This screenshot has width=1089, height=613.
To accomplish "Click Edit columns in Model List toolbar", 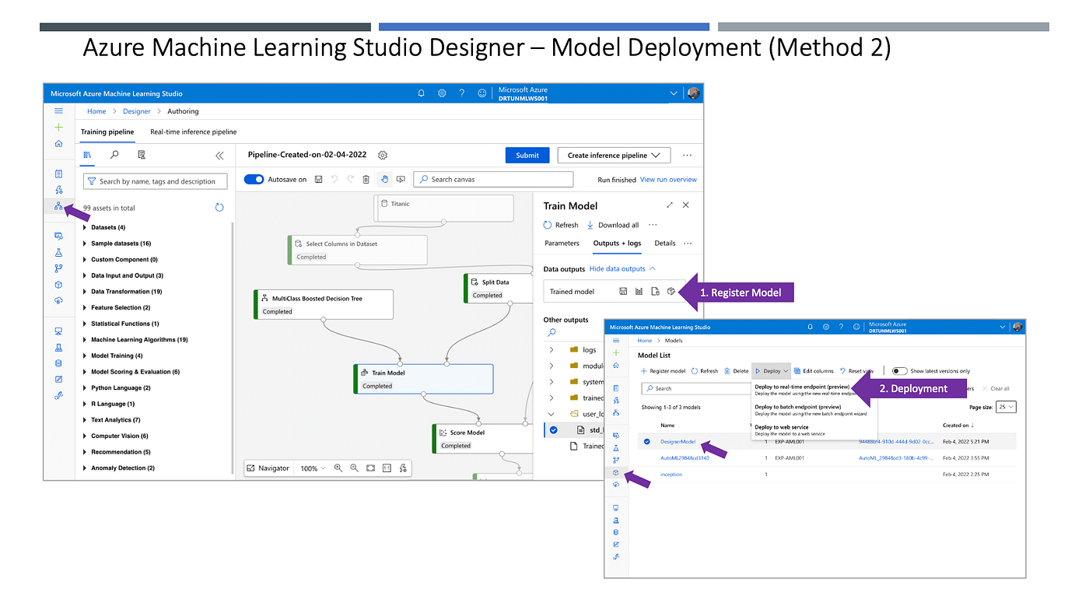I will click(814, 371).
